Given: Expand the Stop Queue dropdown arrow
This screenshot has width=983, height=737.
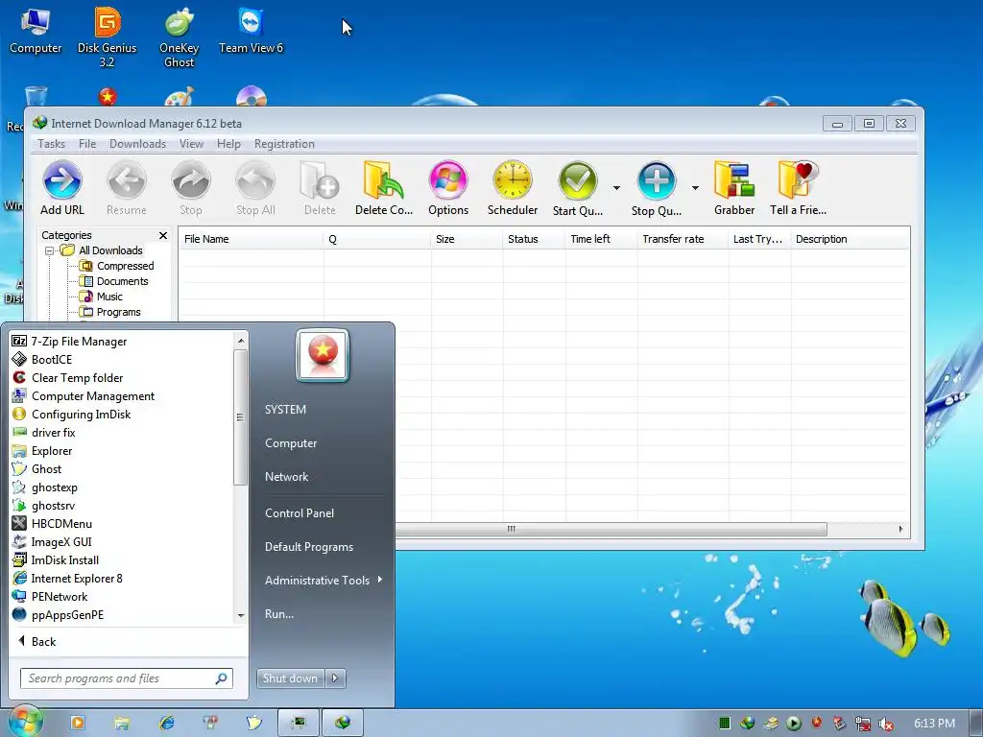Looking at the screenshot, I should [x=695, y=188].
